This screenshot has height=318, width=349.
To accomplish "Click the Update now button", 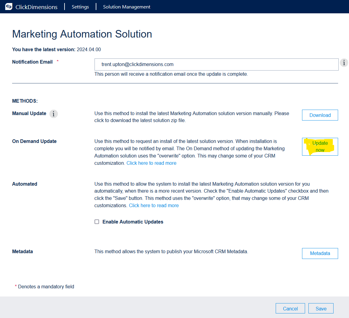I will pos(320,147).
